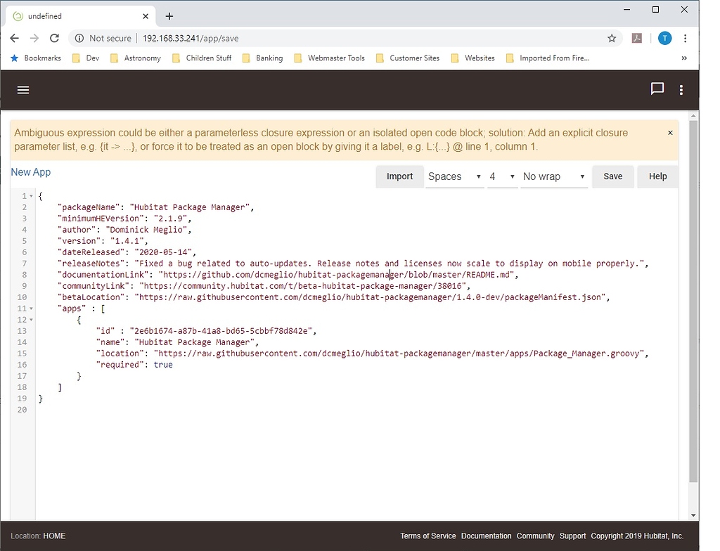Image resolution: width=720 pixels, height=551 pixels.
Task: Open the No wrap dropdown
Action: [x=554, y=176]
